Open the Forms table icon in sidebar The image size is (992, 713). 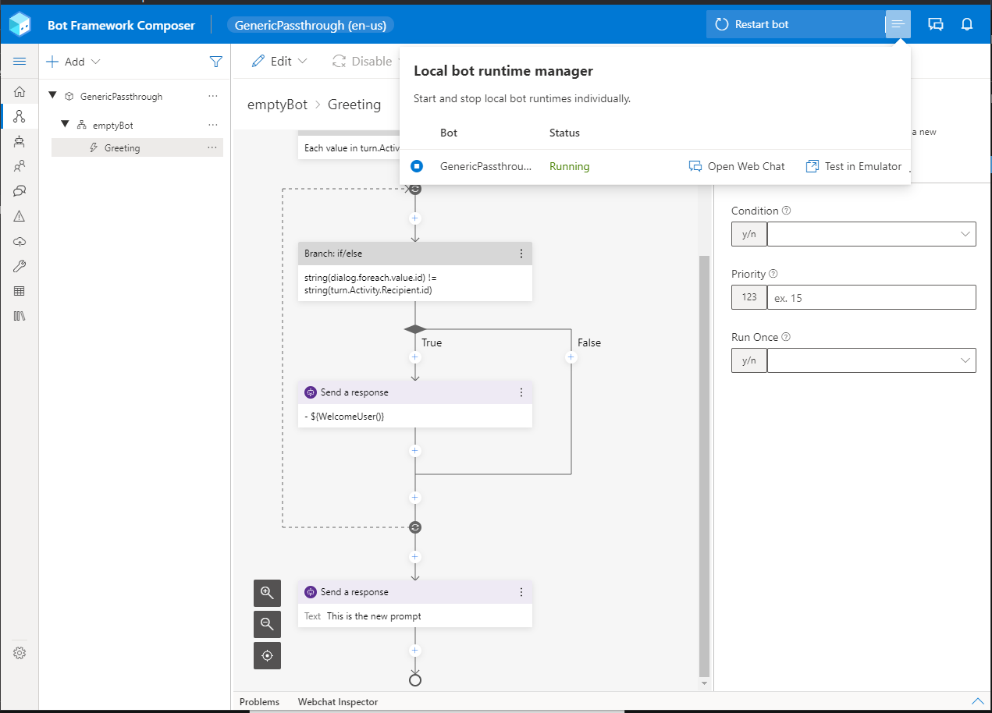click(x=20, y=291)
